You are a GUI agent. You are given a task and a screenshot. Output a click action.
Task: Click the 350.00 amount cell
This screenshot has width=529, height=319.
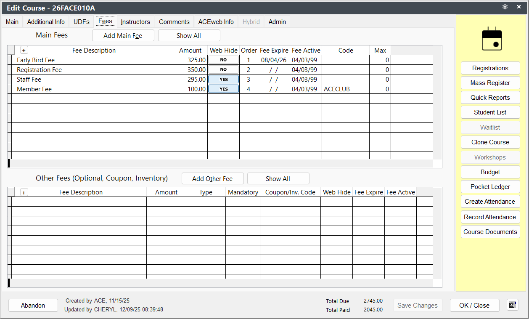pyautogui.click(x=190, y=70)
